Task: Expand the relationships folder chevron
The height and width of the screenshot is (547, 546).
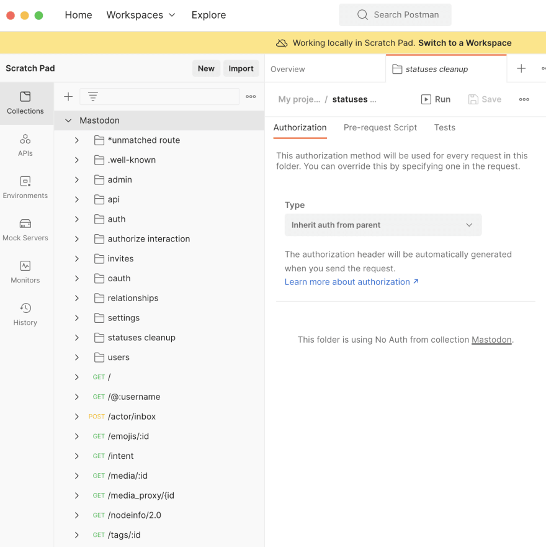Action: 77,298
